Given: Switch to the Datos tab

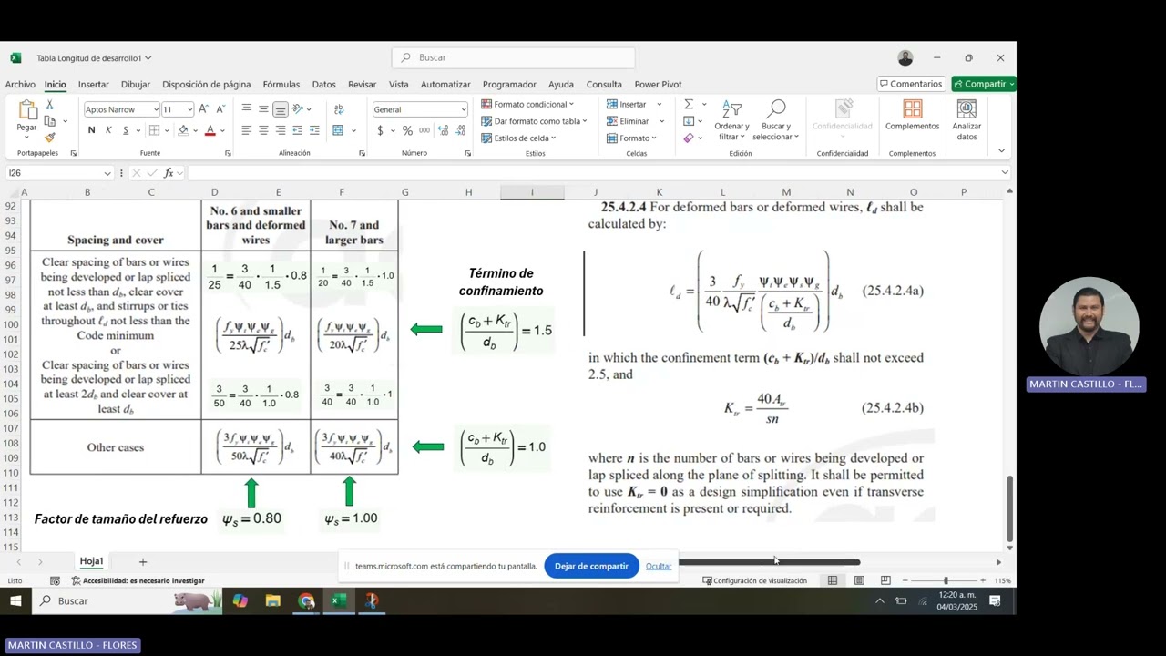Looking at the screenshot, I should pyautogui.click(x=324, y=84).
